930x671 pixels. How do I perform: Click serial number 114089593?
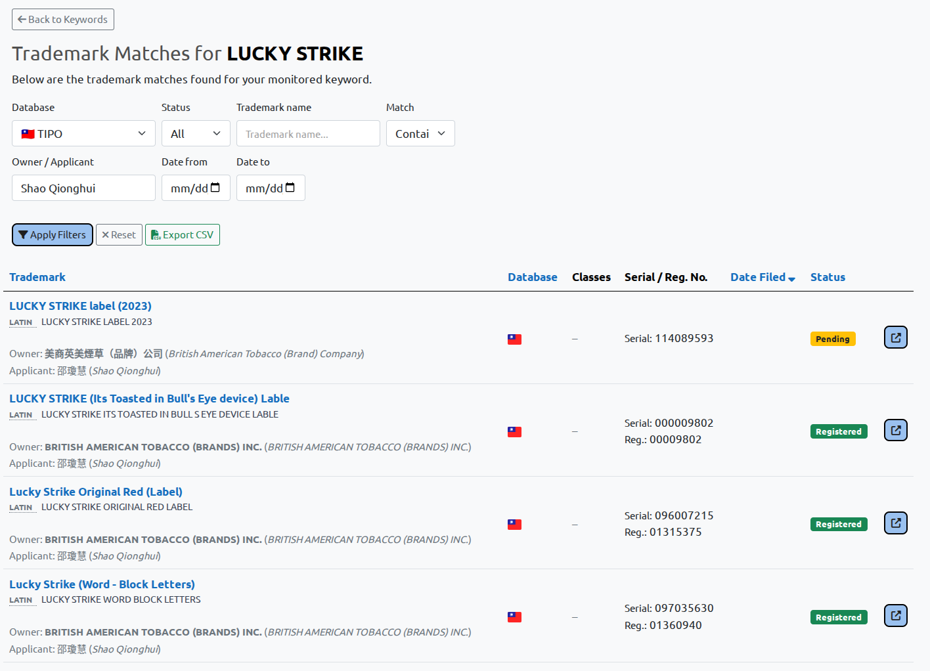click(684, 338)
